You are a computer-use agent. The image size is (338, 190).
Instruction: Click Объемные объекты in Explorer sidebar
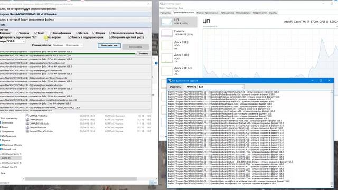[x=12, y=145]
